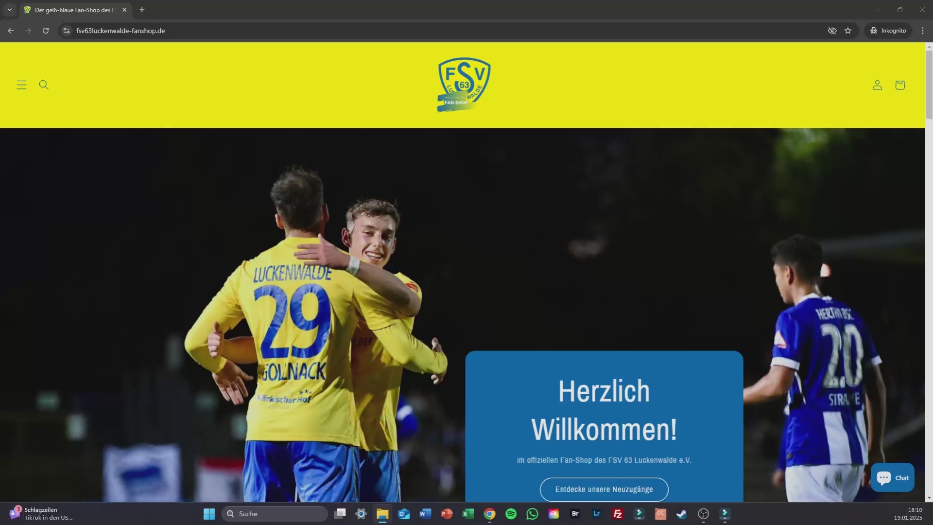This screenshot has height=525, width=933.
Task: Expand the tab search dropdown arrow
Action: pos(9,10)
